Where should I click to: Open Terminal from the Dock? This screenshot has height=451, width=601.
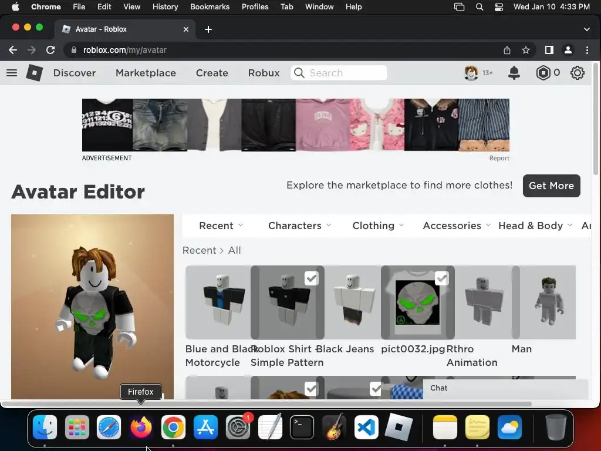[302, 428]
